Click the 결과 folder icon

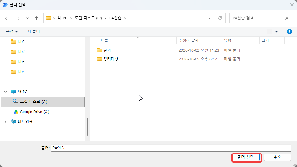(100, 50)
